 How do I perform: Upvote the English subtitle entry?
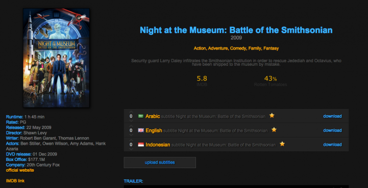point(131,126)
